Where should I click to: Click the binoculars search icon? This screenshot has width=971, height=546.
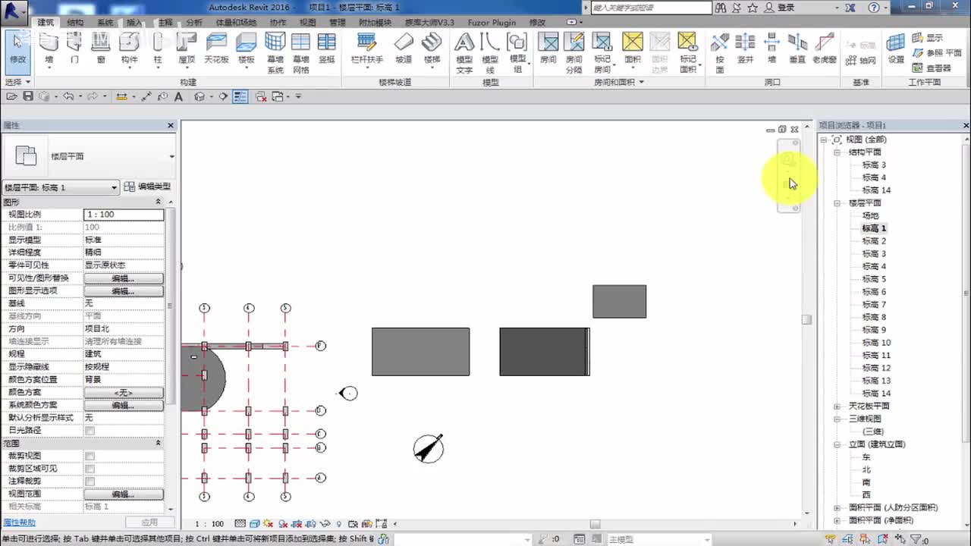tap(719, 8)
